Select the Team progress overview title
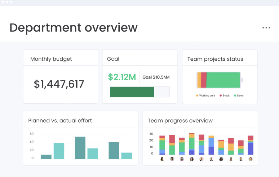This screenshot has height=177, width=279. [x=180, y=121]
